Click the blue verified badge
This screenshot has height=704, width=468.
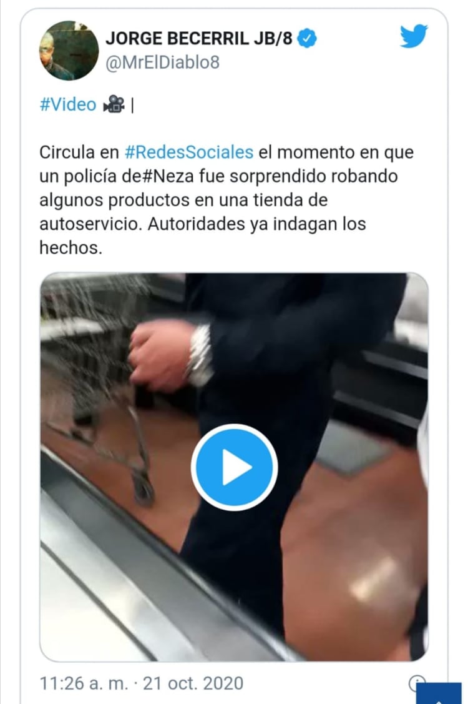coord(307,38)
